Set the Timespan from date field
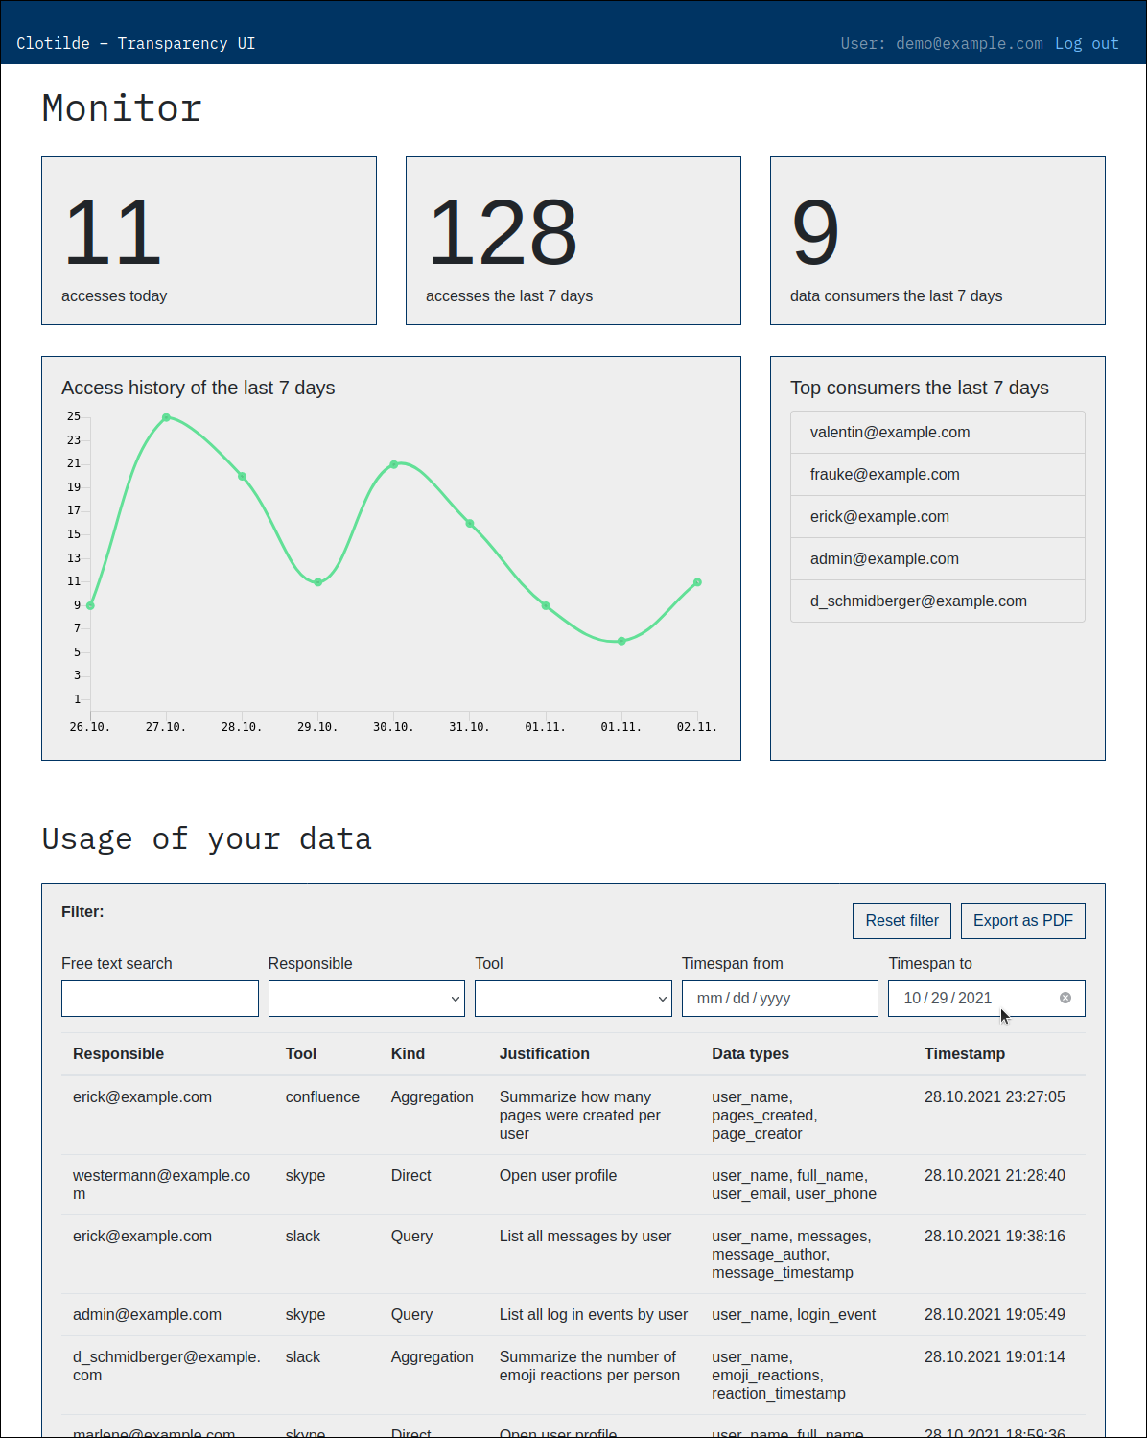Viewport: 1147px width, 1438px height. pyautogui.click(x=779, y=998)
